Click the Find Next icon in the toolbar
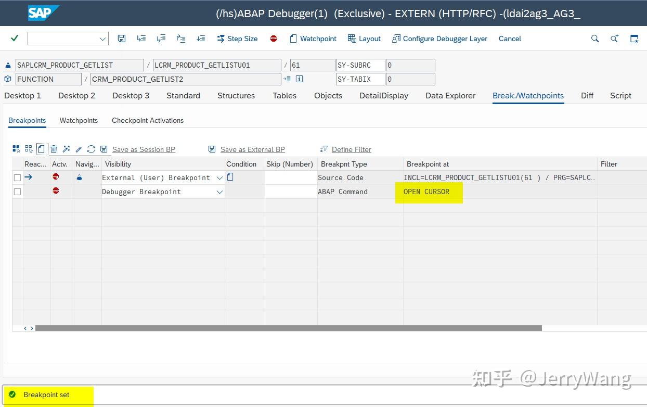This screenshot has height=407, width=647. pos(614,39)
